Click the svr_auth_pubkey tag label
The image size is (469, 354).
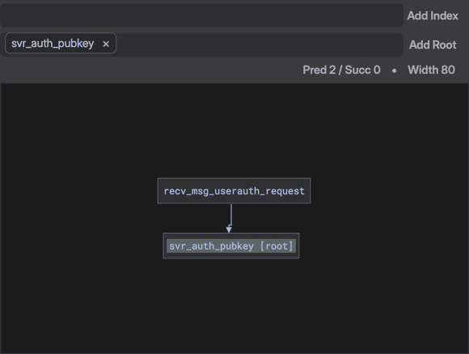(x=53, y=44)
